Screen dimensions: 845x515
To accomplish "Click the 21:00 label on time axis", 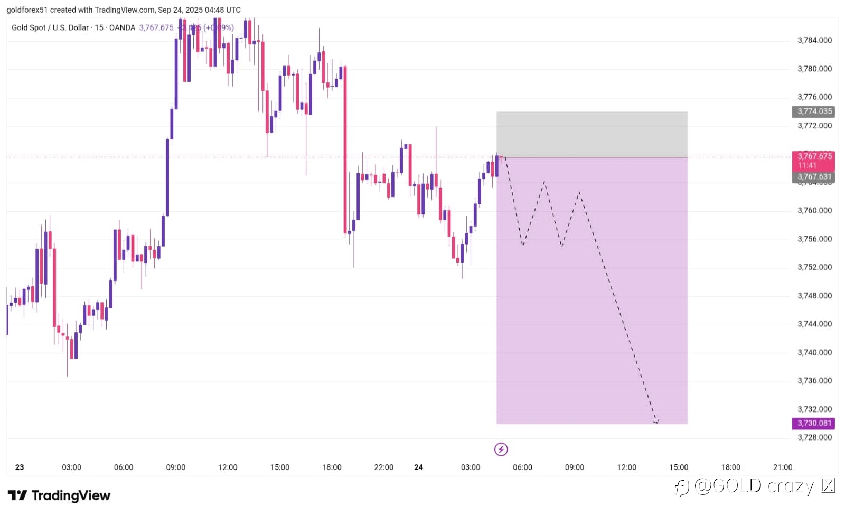I will [782, 467].
